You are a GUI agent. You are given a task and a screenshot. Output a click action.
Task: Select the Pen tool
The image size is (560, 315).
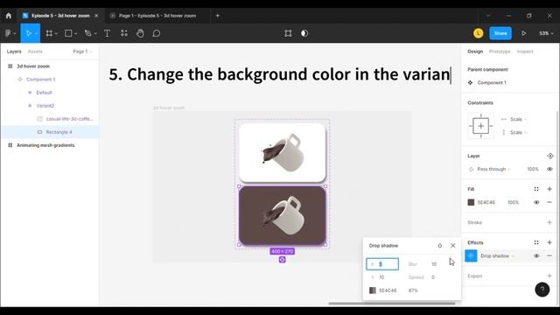87,33
